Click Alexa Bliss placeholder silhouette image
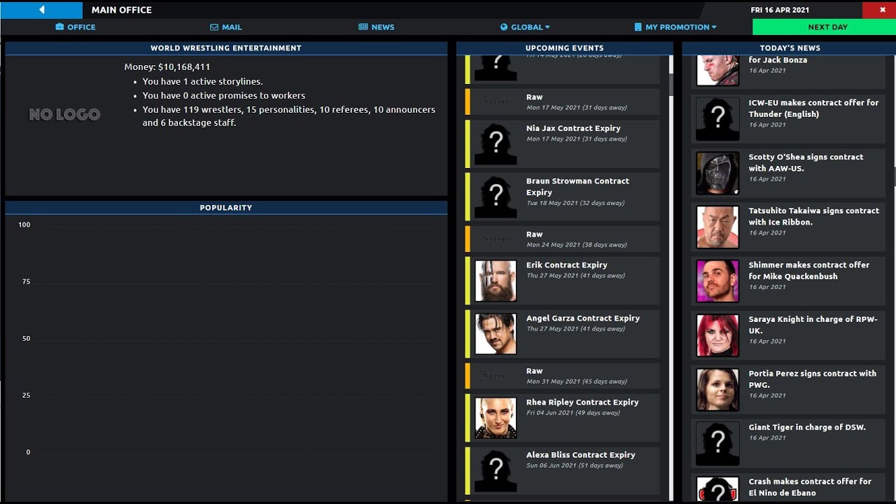Viewport: 896px width, 504px height. 496,471
